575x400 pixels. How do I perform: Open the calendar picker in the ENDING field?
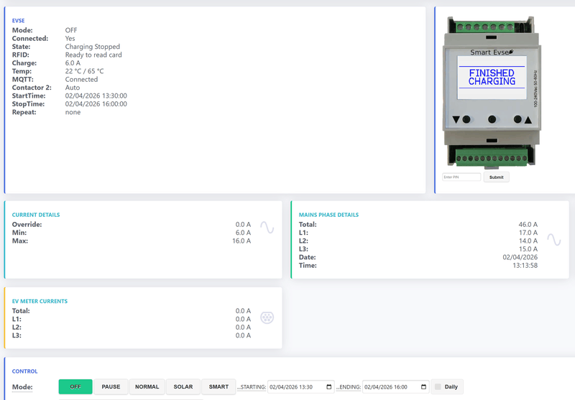(423, 387)
